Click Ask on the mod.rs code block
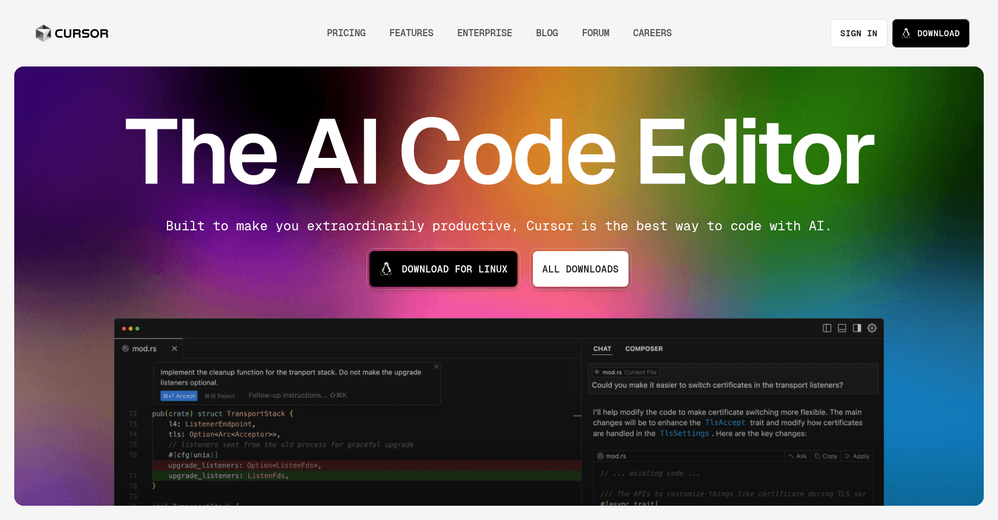The image size is (998, 520). coord(798,456)
